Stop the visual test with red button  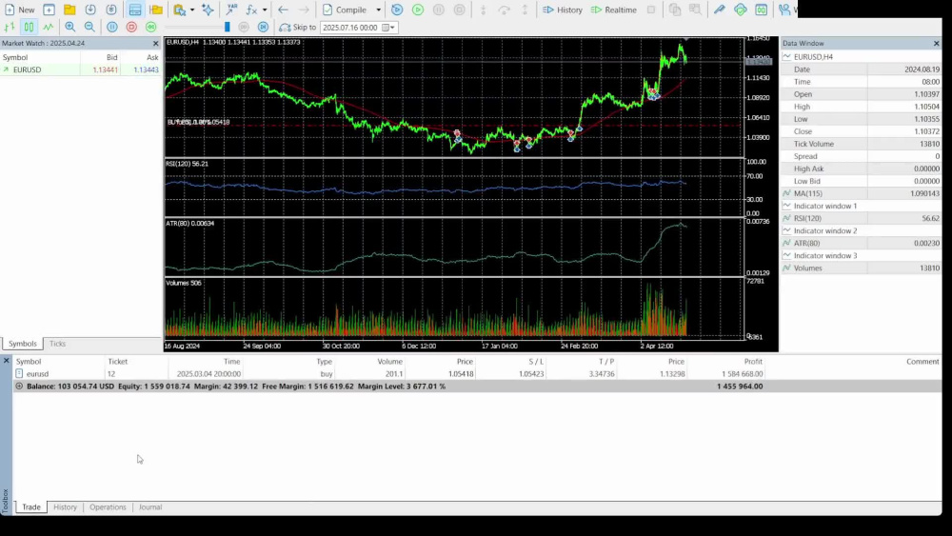coord(131,27)
